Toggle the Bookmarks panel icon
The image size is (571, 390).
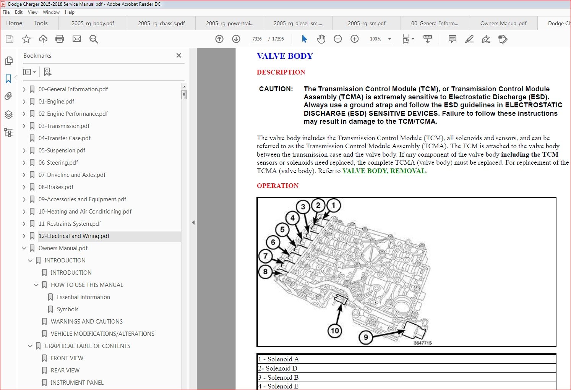pos(8,79)
